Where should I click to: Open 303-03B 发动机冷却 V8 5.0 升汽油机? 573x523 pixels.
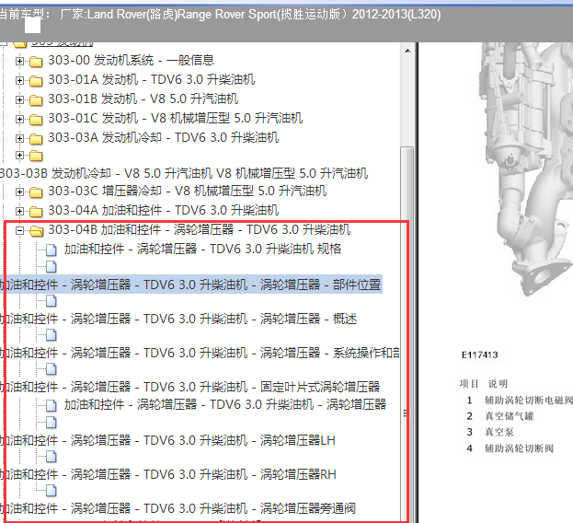pyautogui.click(x=184, y=173)
